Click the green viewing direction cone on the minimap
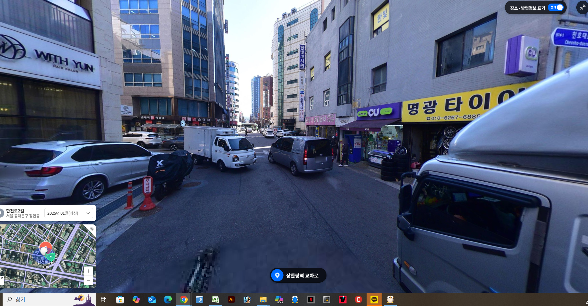Screen dimensions: 588x306 [x=51, y=257]
